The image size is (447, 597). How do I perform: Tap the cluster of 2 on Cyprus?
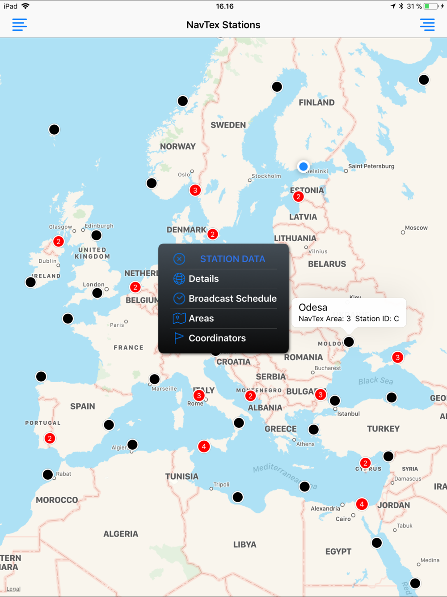tap(365, 463)
